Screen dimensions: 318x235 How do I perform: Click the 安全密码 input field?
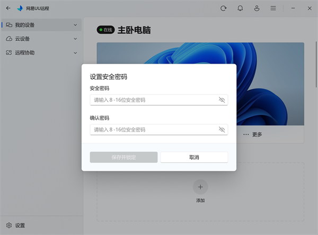tap(153, 100)
